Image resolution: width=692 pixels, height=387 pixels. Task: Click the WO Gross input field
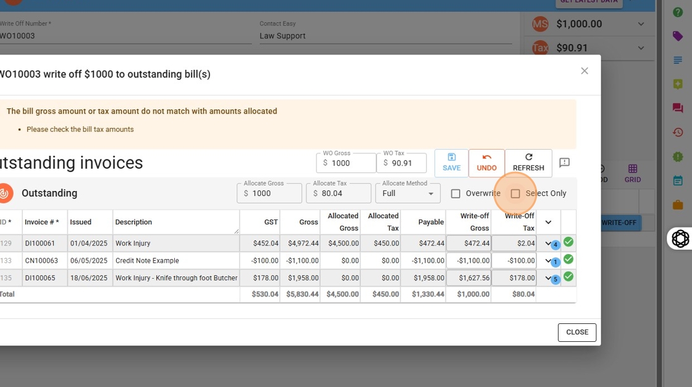[x=346, y=163]
